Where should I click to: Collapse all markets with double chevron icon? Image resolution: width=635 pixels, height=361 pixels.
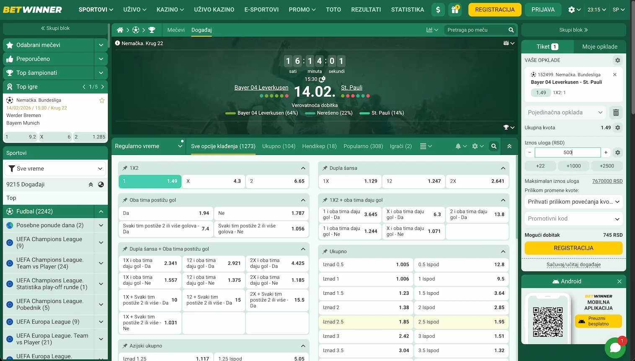tap(509, 146)
